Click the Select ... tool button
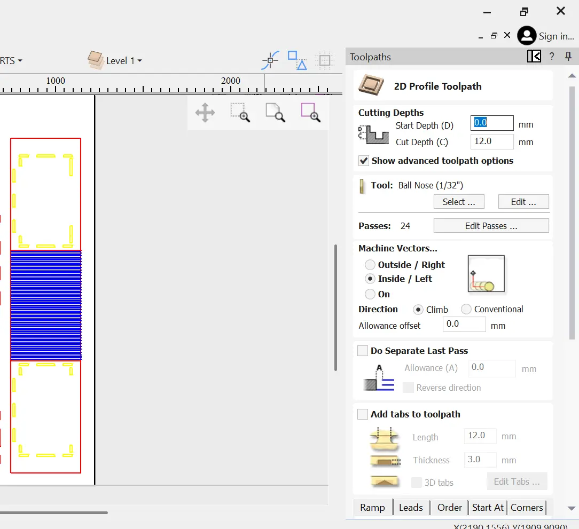 [459, 202]
